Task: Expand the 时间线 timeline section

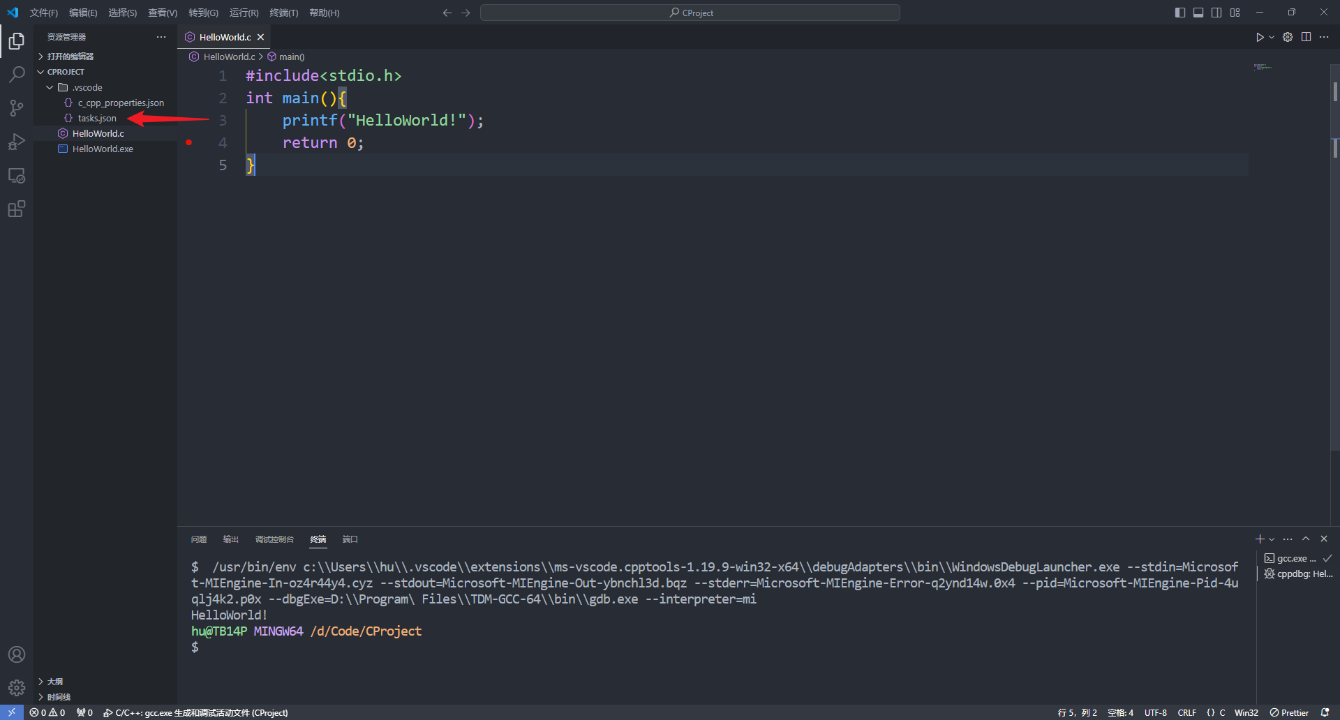Action: tap(105, 697)
